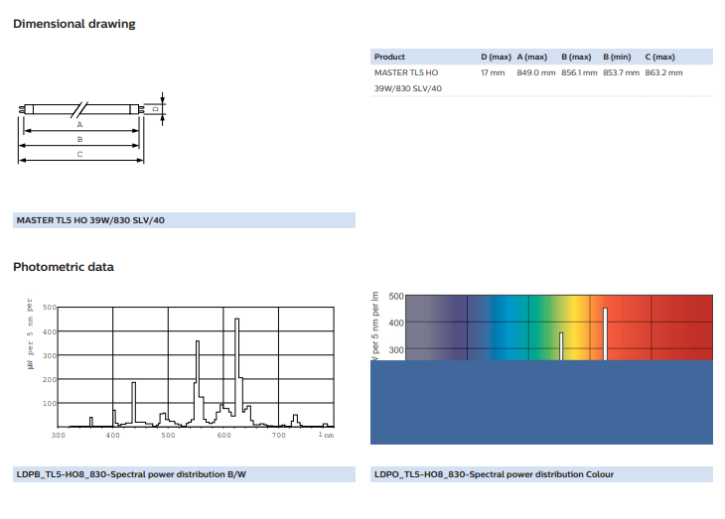This screenshot has height=519, width=725.
Task: Click diameter label D in the drawing
Action: [156, 109]
